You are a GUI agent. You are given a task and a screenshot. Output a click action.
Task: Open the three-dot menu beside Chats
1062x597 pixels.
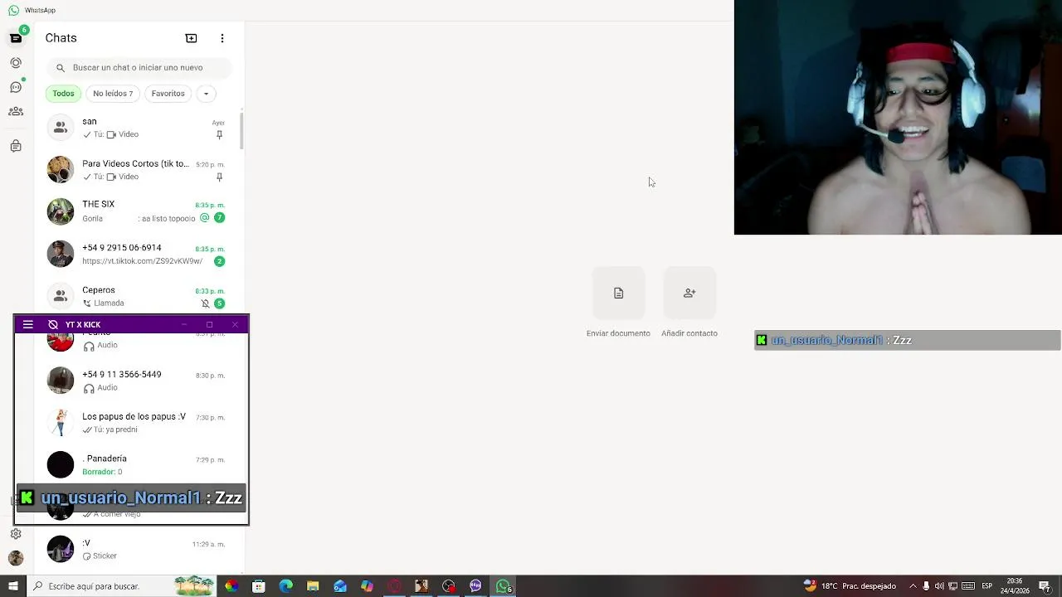[222, 38]
